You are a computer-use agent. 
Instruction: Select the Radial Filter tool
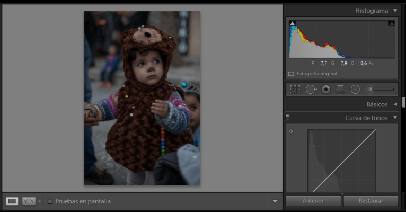[x=355, y=90]
